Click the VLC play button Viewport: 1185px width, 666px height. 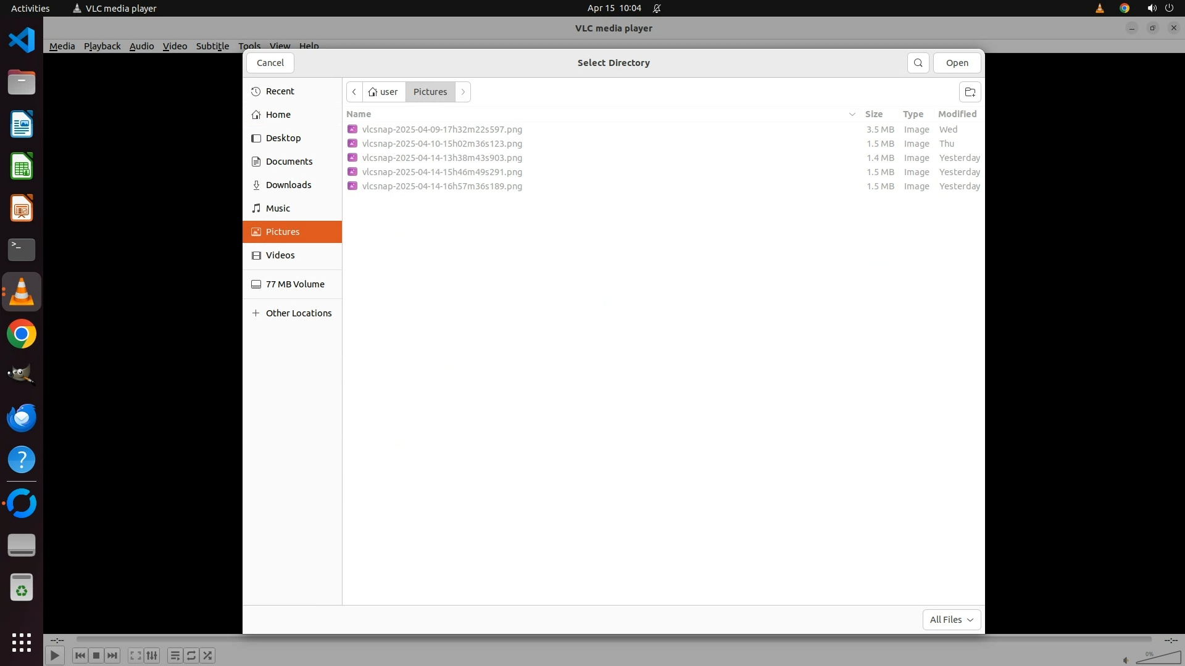(54, 656)
